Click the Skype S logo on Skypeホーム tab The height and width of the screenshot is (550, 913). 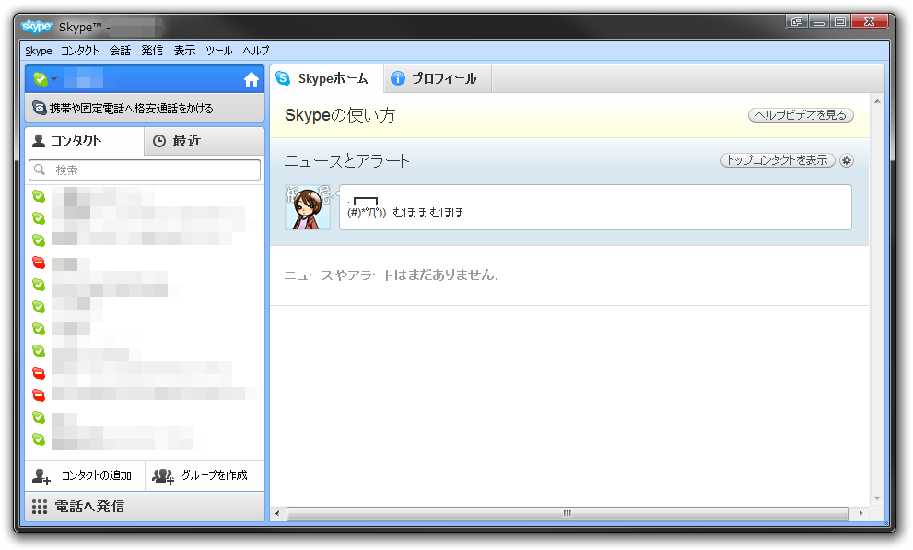[283, 78]
